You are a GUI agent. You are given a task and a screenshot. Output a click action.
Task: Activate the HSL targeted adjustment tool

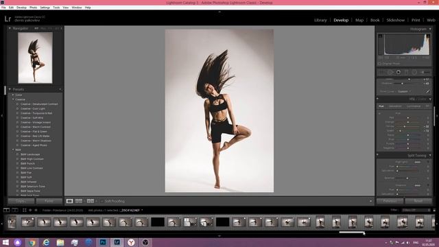[379, 114]
